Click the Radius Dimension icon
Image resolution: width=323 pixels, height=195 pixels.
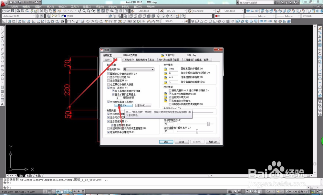(88, 21)
